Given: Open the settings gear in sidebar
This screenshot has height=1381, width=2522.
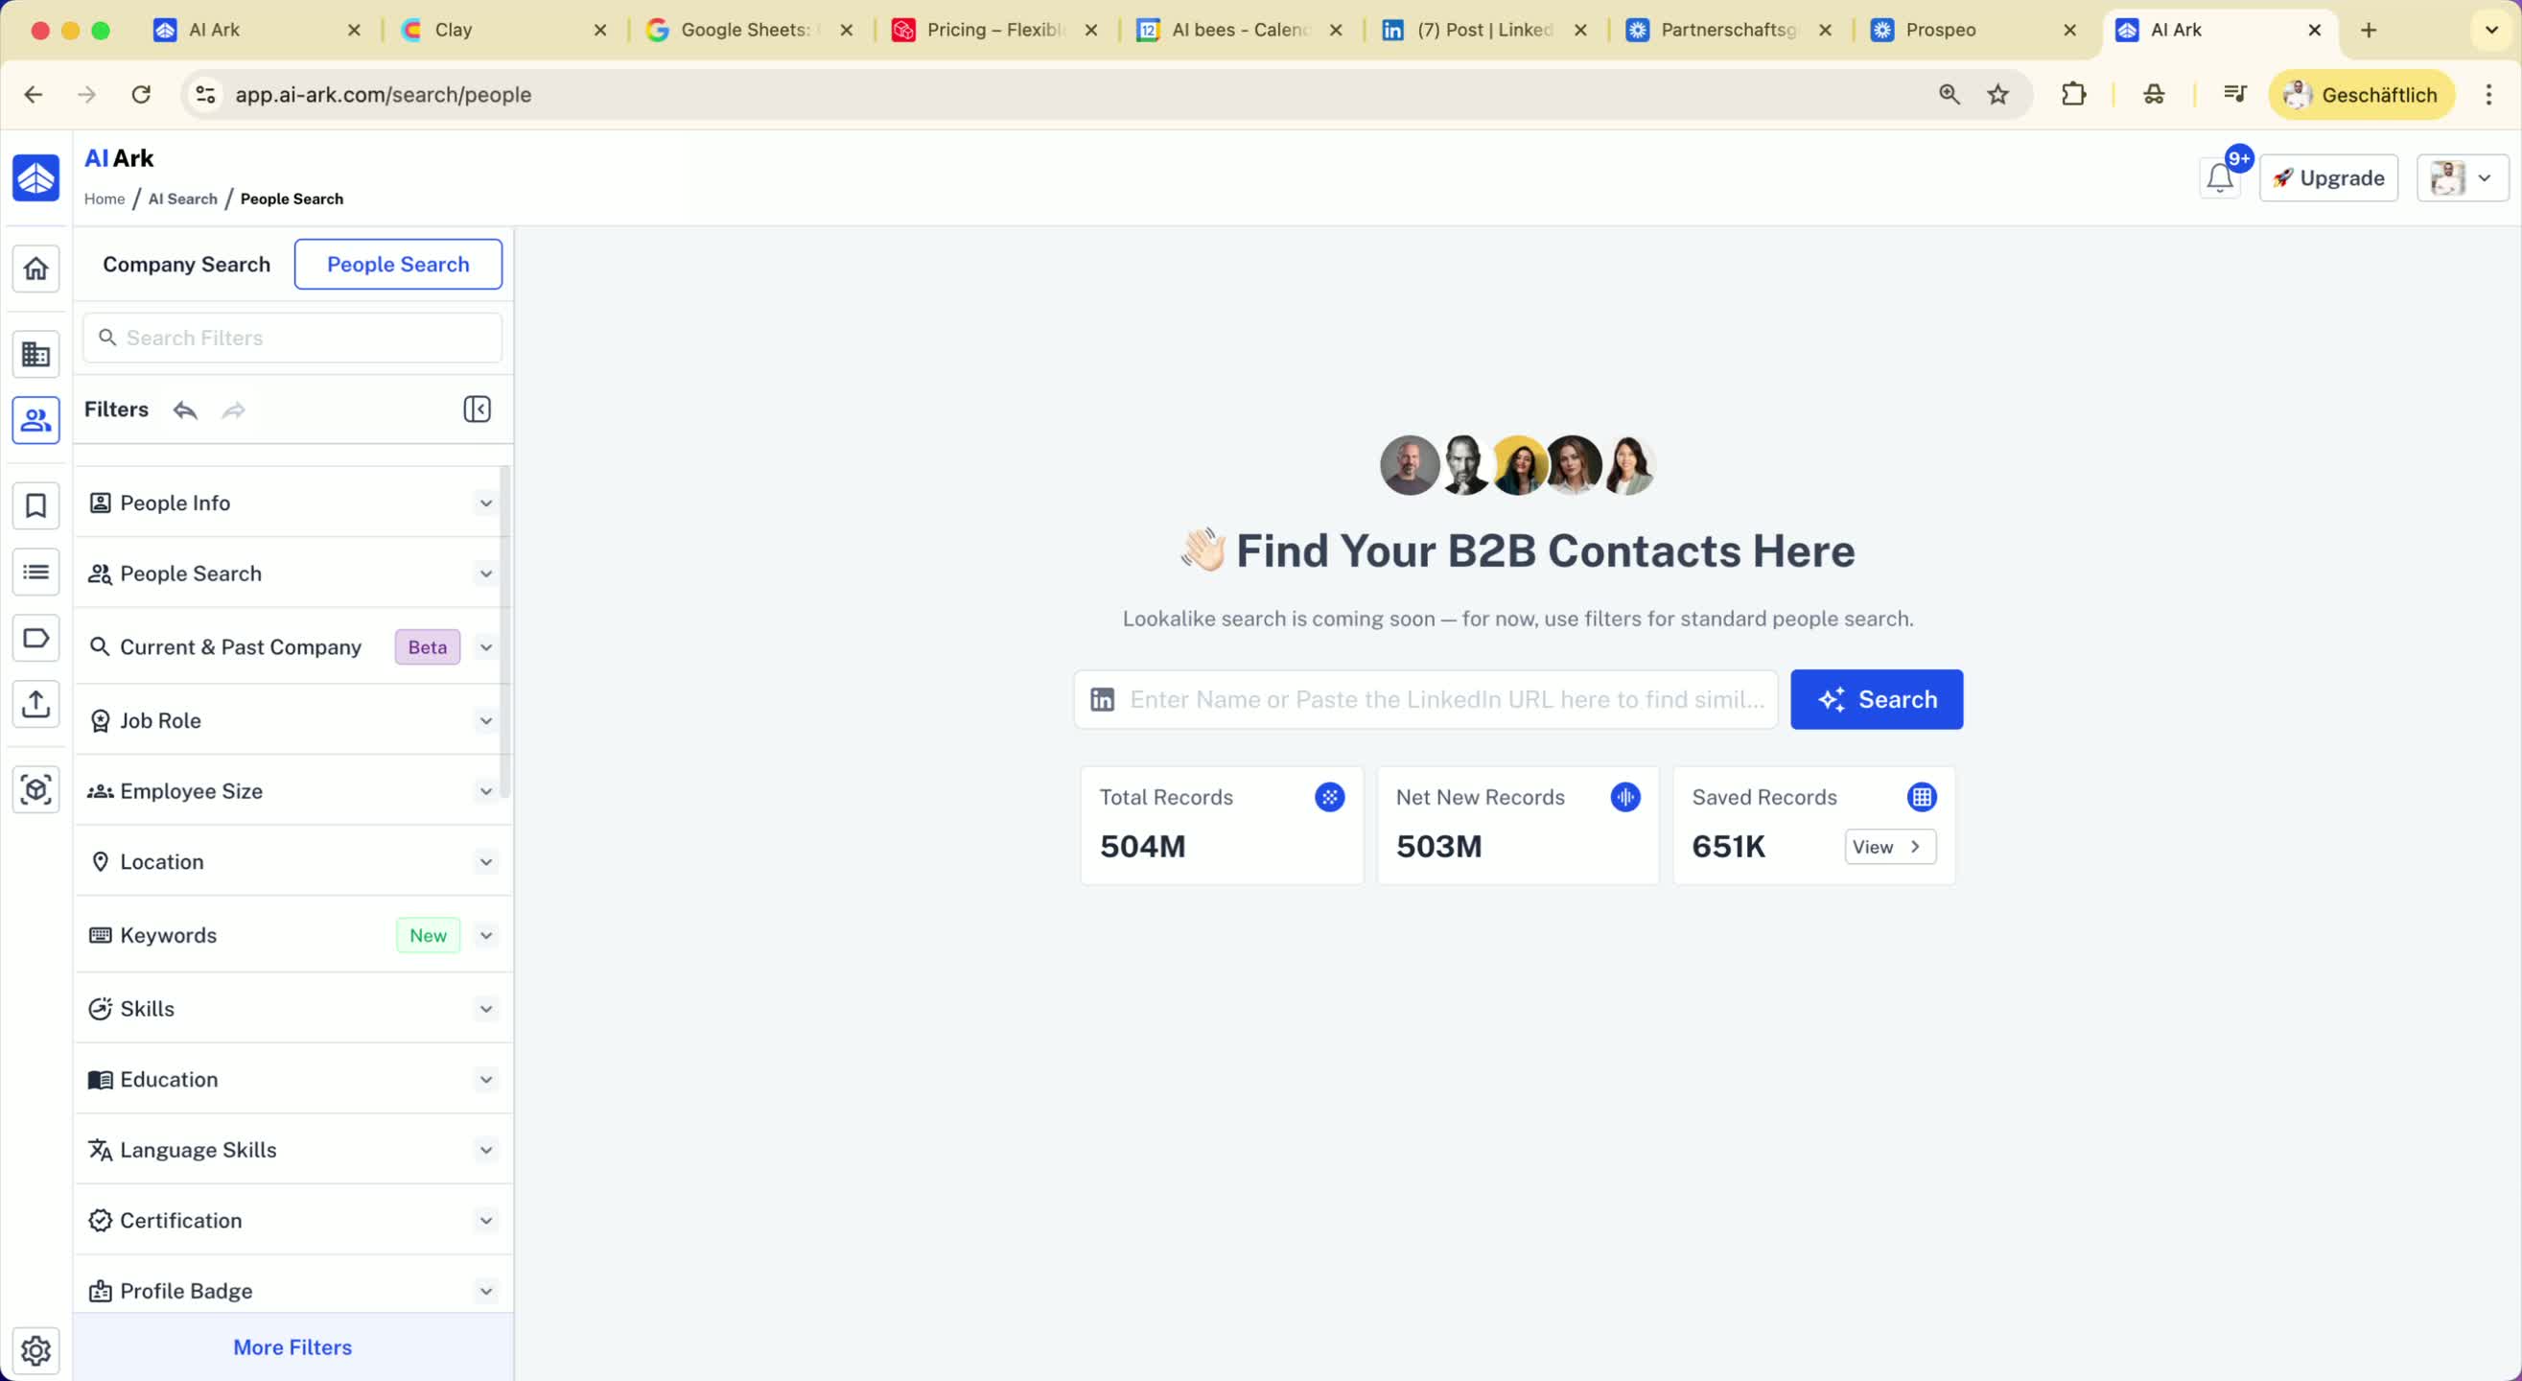Looking at the screenshot, I should click(x=36, y=1350).
